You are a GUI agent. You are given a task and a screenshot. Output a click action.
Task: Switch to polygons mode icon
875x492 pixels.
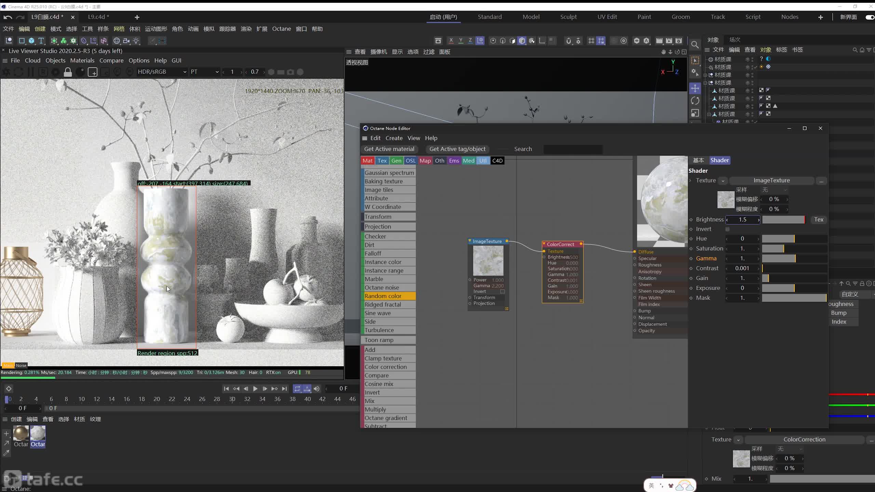512,41
